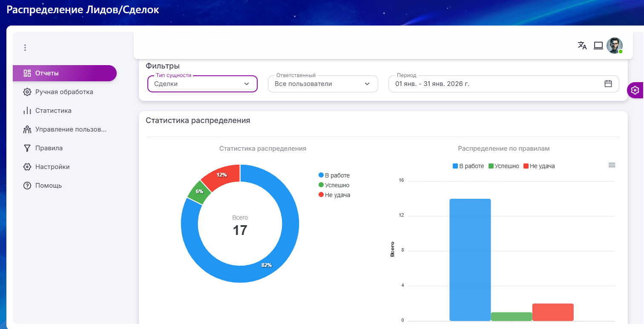Viewport: 644px width, 329px height.
Task: Click the laptop display icon in header
Action: pos(598,46)
